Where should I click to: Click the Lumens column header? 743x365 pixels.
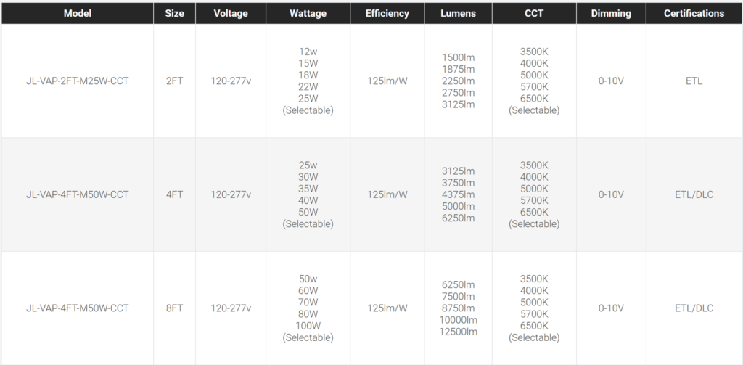click(459, 13)
